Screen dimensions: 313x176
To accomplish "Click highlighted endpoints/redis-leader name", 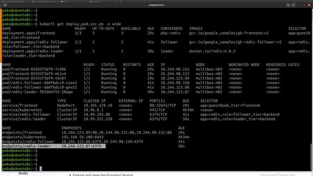I will coord(26,146).
